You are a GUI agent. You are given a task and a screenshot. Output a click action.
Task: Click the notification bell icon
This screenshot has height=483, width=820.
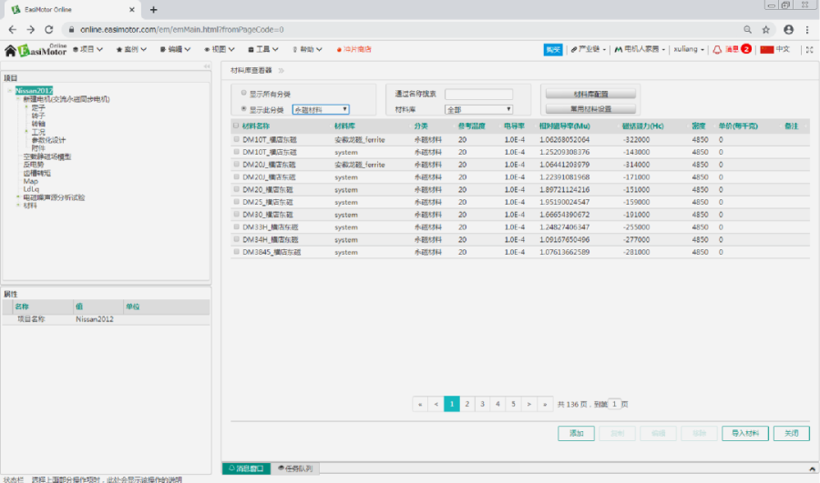point(717,50)
